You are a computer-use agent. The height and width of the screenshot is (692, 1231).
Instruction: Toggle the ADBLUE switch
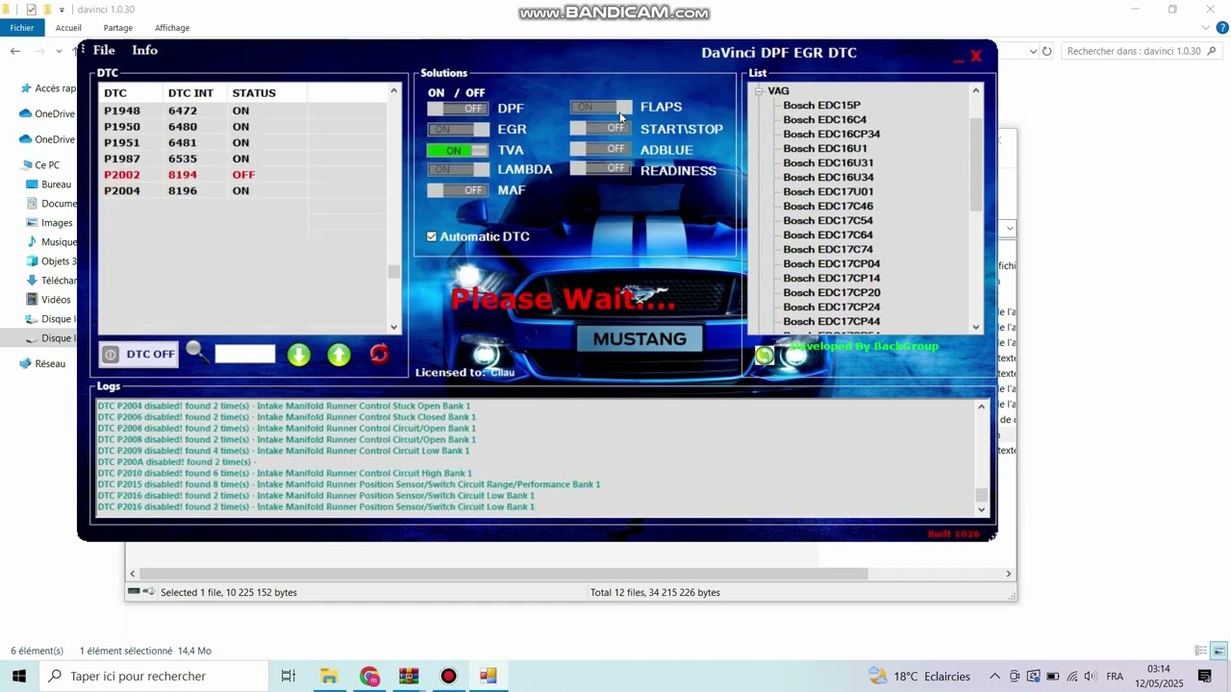click(x=601, y=149)
